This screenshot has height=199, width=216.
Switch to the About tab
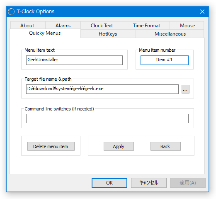28,25
